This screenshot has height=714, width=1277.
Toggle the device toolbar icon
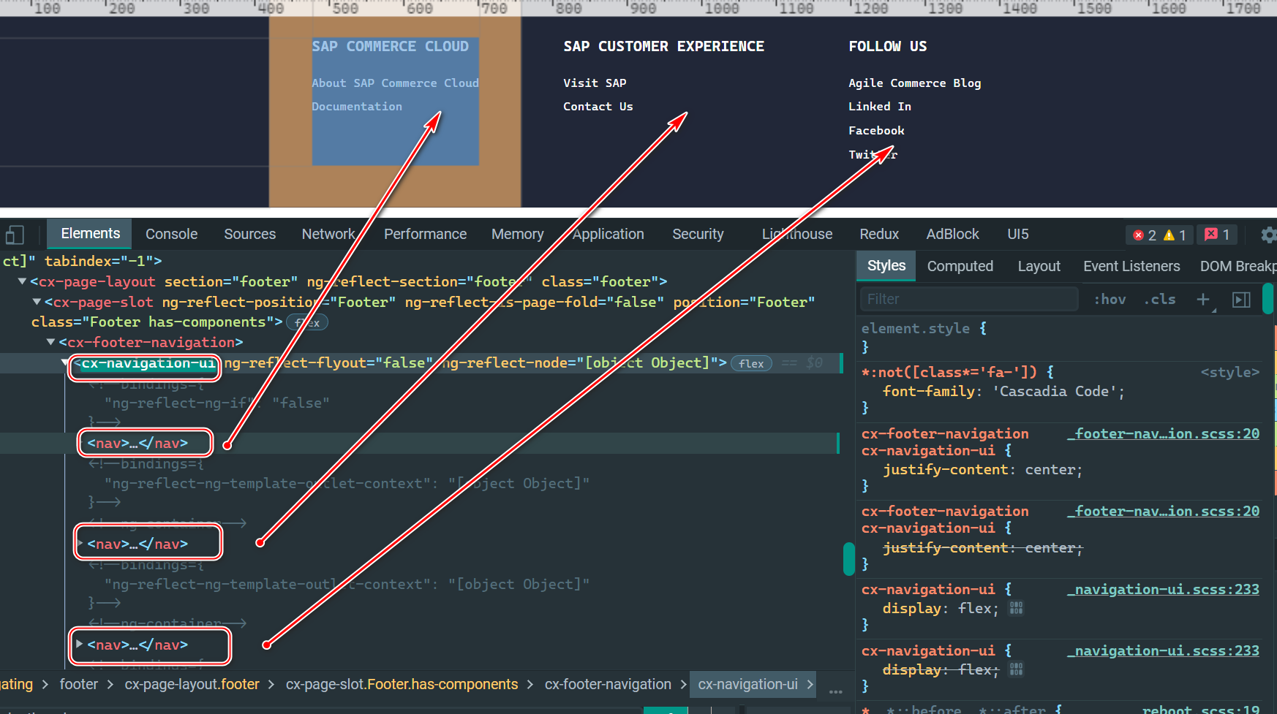15,235
